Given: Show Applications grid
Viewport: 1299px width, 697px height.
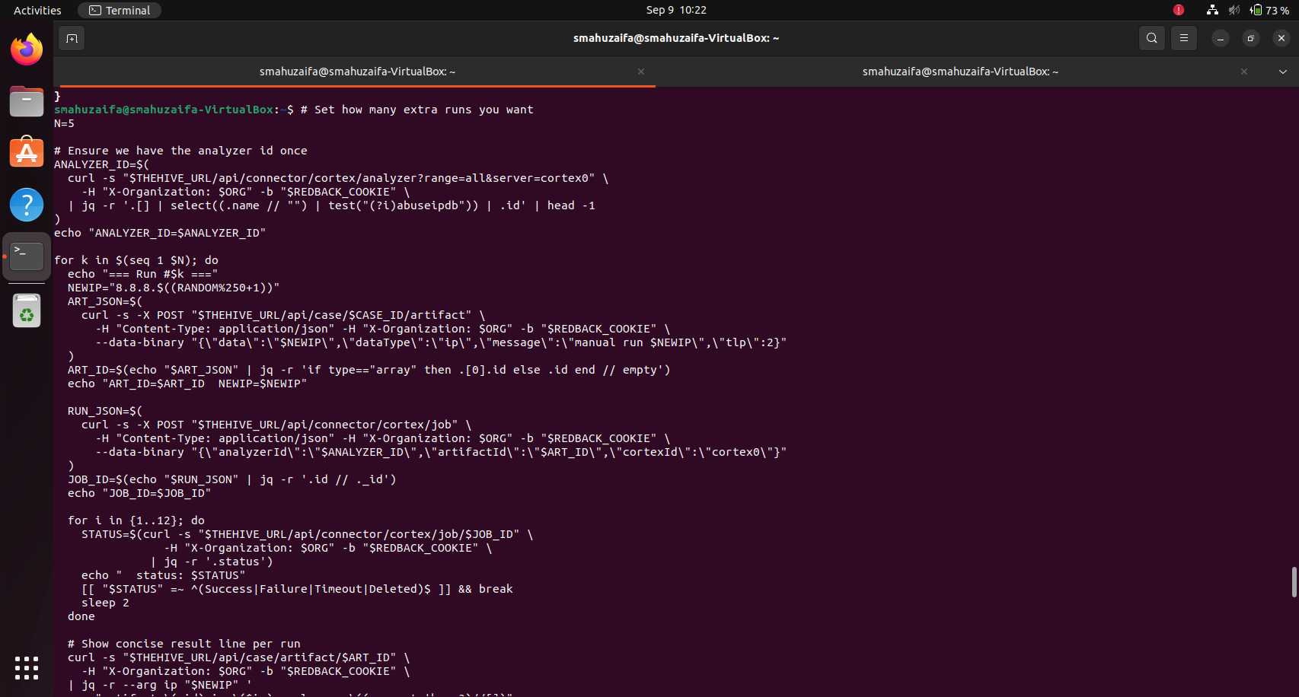Looking at the screenshot, I should pos(27,668).
